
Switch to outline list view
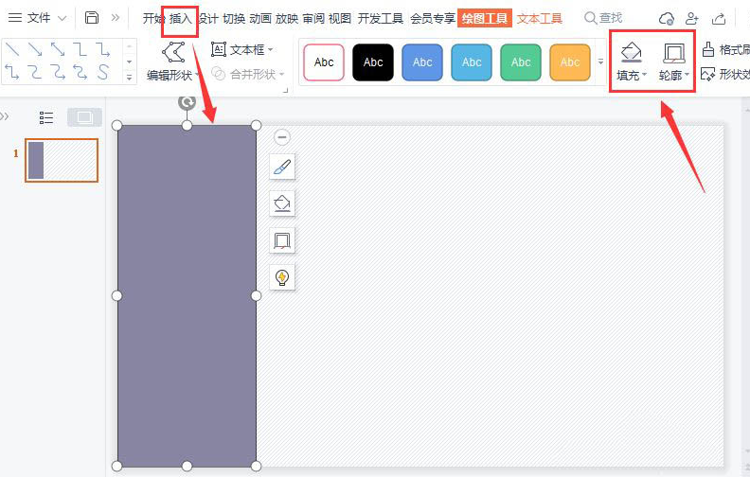45,117
